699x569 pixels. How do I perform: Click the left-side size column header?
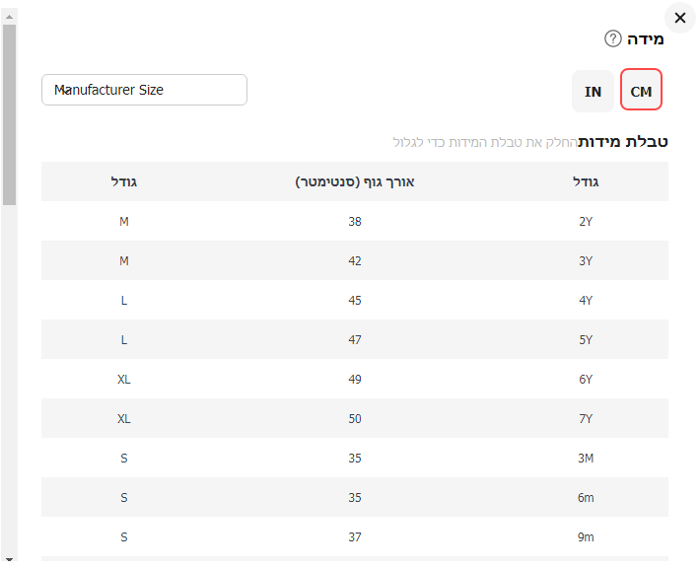pyautogui.click(x=124, y=181)
